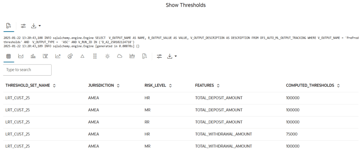Click download icon in top toolbar
360x153 pixels.
tap(33, 26)
